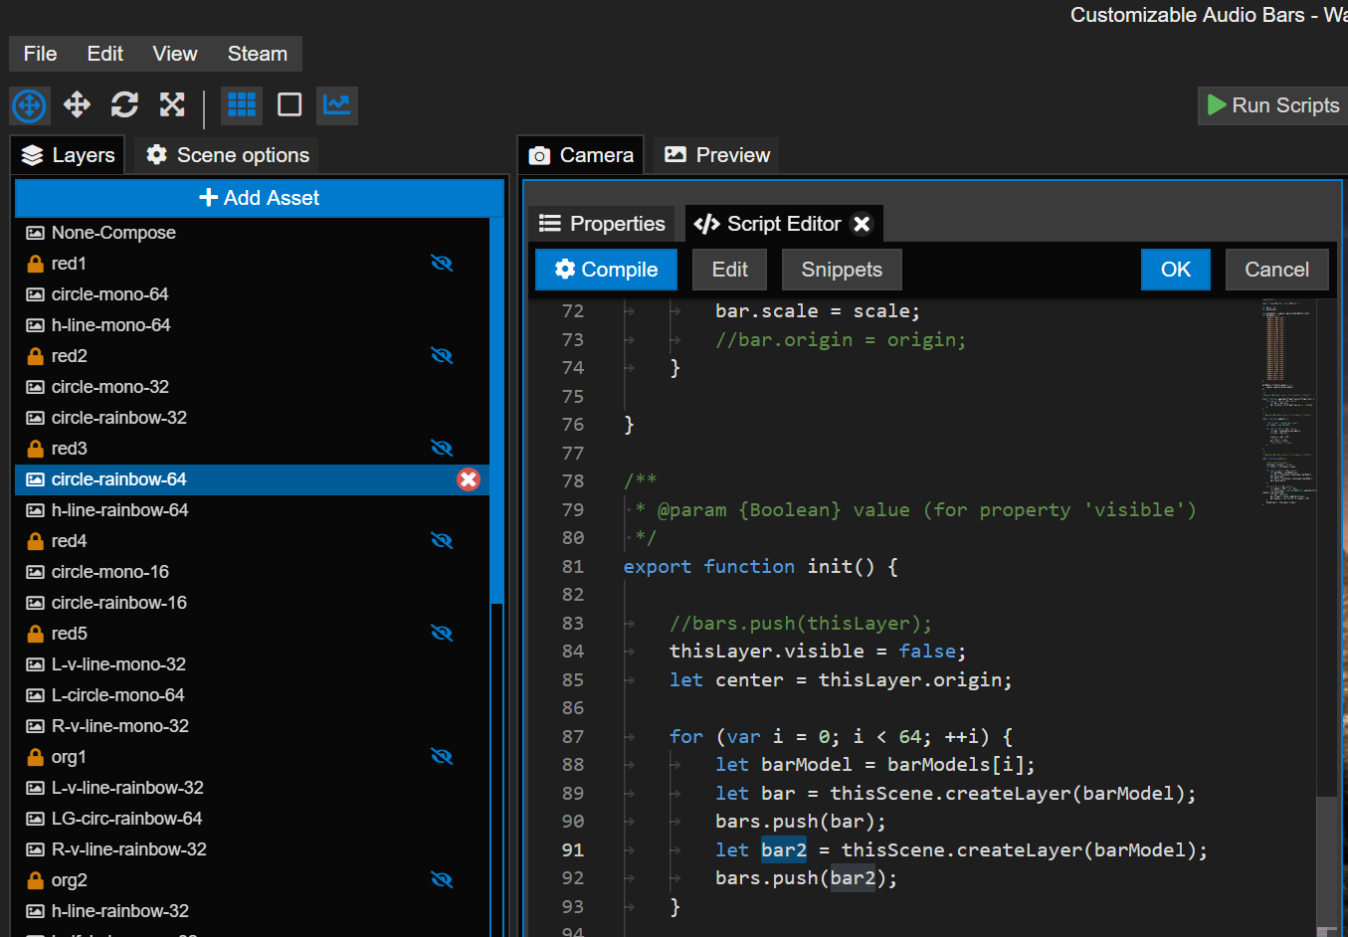Toggle visibility of red3 layer
Viewport: 1348px width, 937px height.
(x=442, y=449)
